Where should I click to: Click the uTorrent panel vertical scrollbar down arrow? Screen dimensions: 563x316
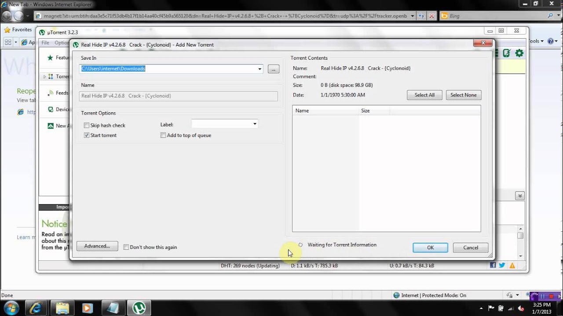[x=520, y=256]
